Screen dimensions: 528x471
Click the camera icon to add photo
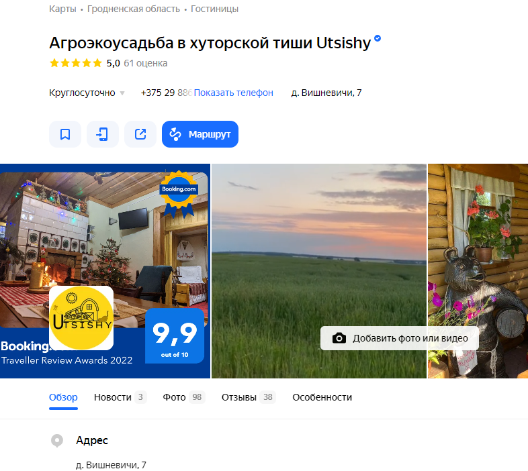pyautogui.click(x=339, y=338)
